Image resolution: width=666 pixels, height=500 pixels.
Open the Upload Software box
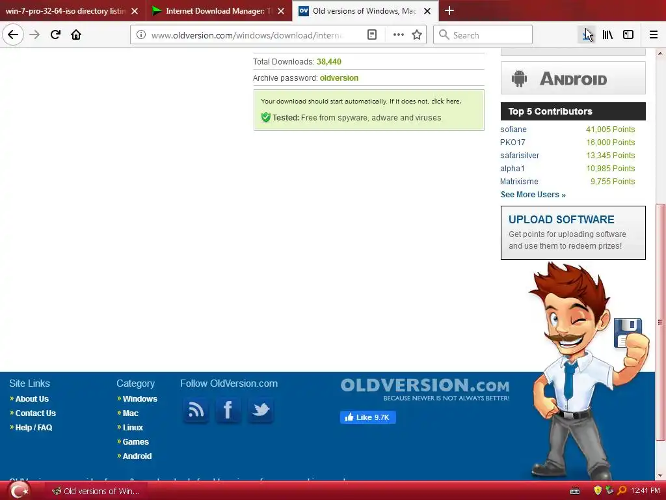[573, 232]
